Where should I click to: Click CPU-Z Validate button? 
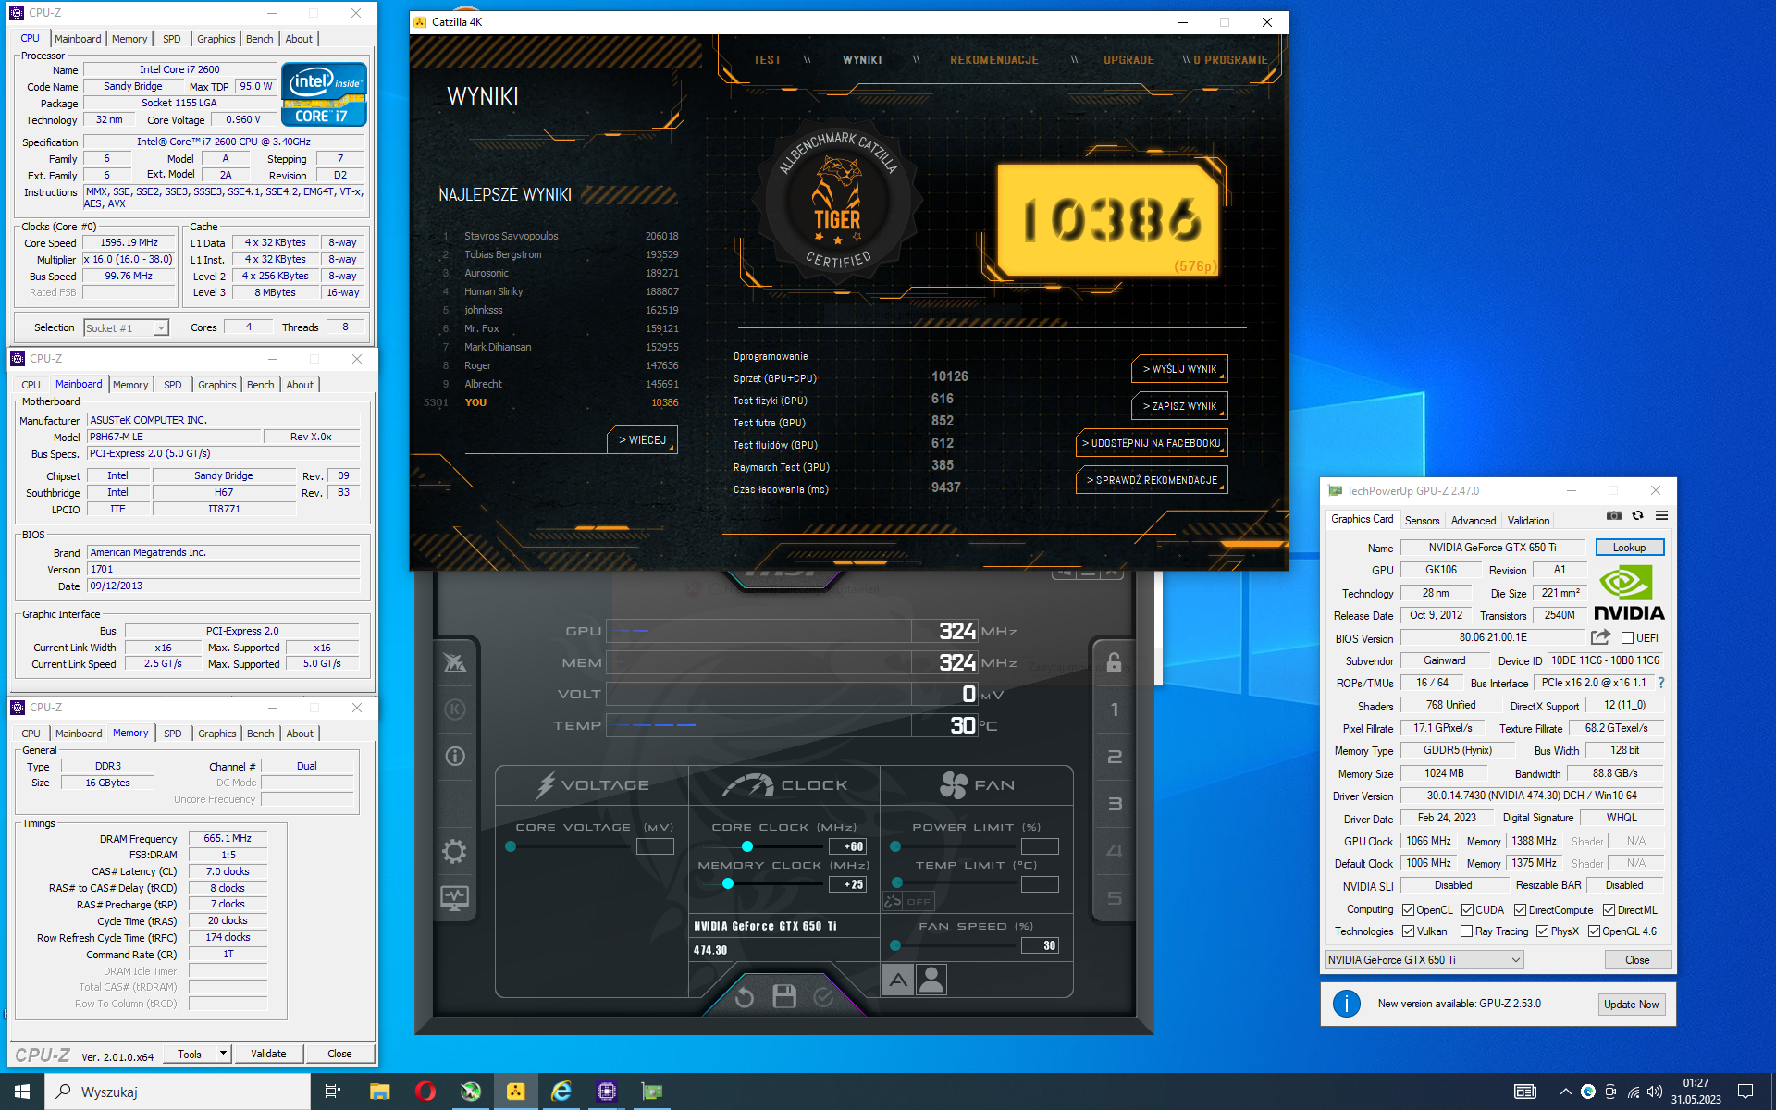click(x=268, y=1054)
